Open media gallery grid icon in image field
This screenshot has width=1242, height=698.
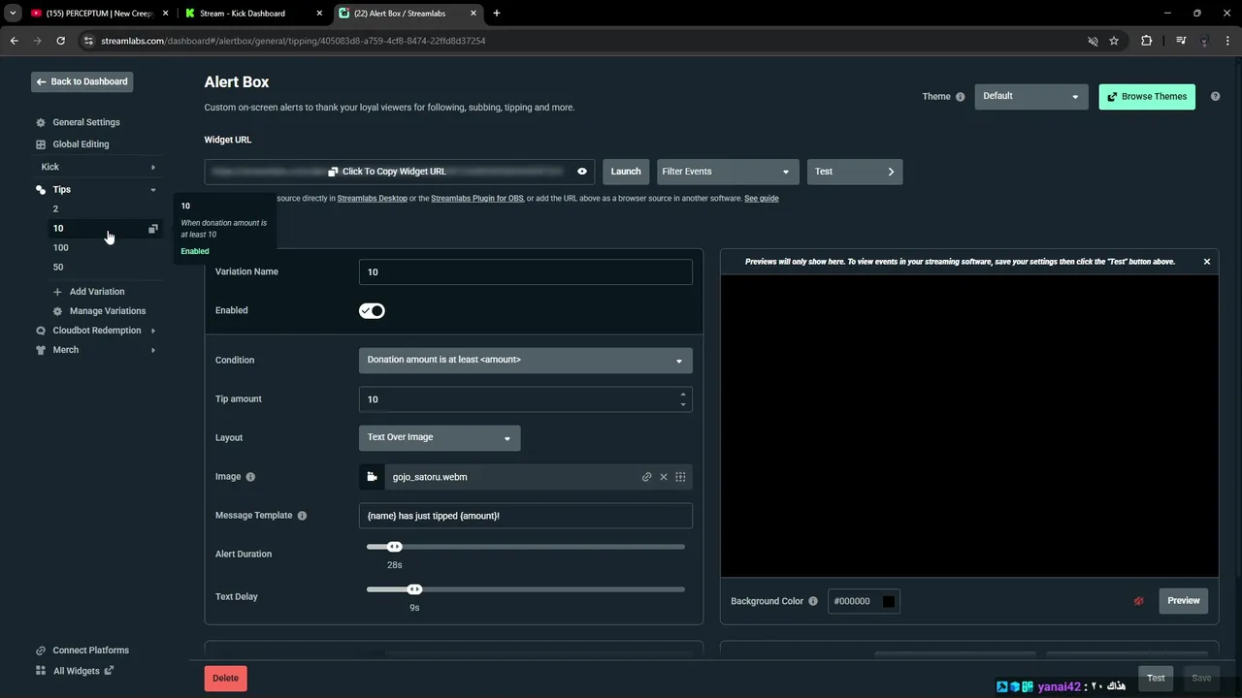pyautogui.click(x=680, y=477)
